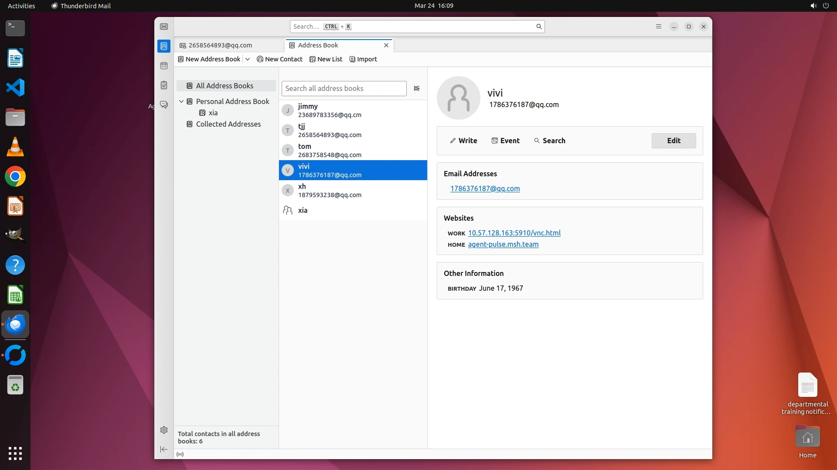
Task: Close the Address Book tab
Action: (386, 45)
